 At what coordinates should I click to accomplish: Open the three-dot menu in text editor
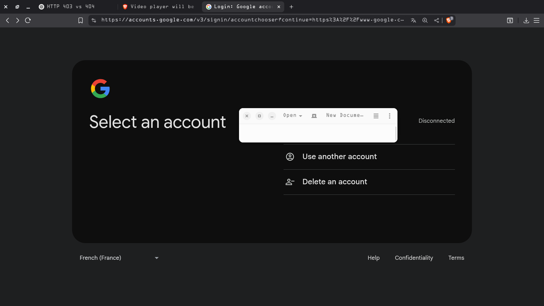(390, 116)
